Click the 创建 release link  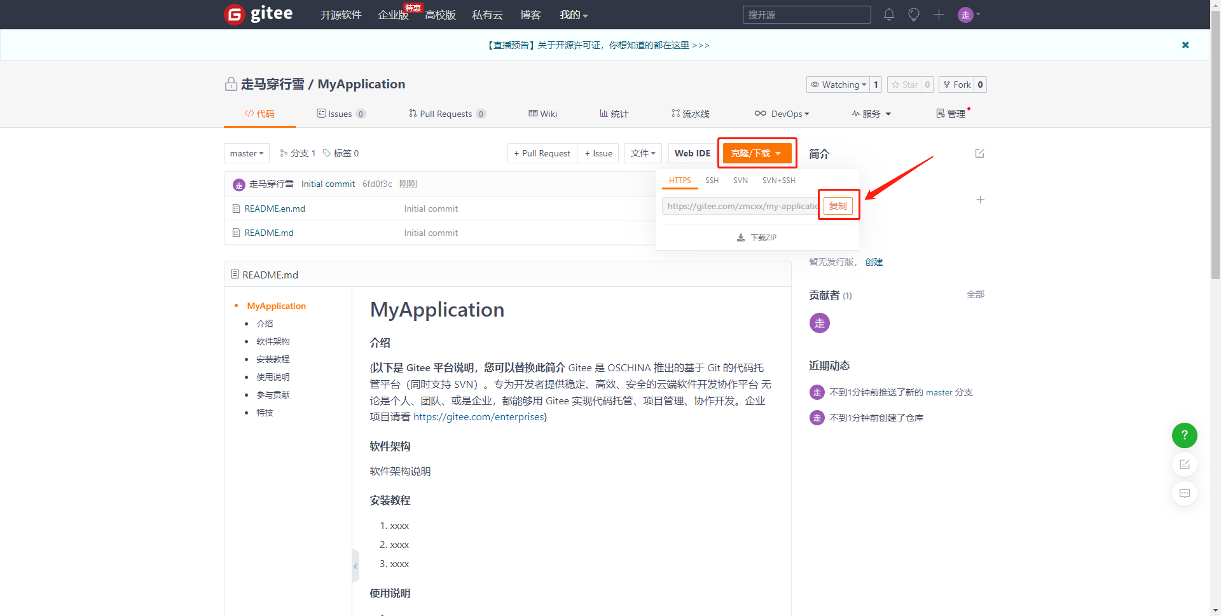(x=874, y=262)
